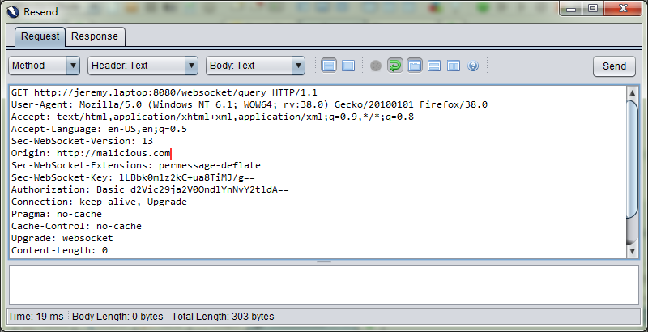Click the header pane vertical scrollbar thumb
Screen dimensions: 648x332
coord(633,159)
